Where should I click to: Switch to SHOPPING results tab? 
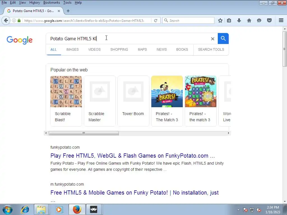click(x=119, y=50)
